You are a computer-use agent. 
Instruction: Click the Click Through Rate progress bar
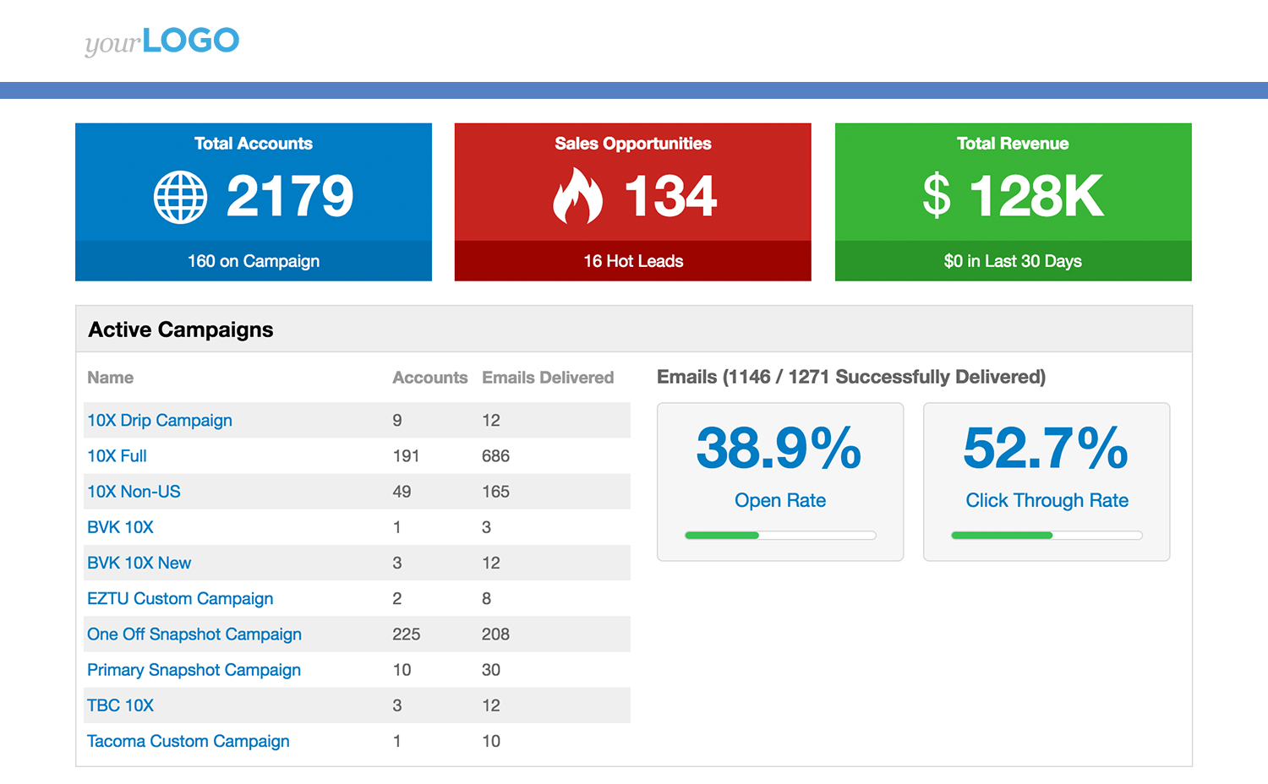pyautogui.click(x=1047, y=536)
